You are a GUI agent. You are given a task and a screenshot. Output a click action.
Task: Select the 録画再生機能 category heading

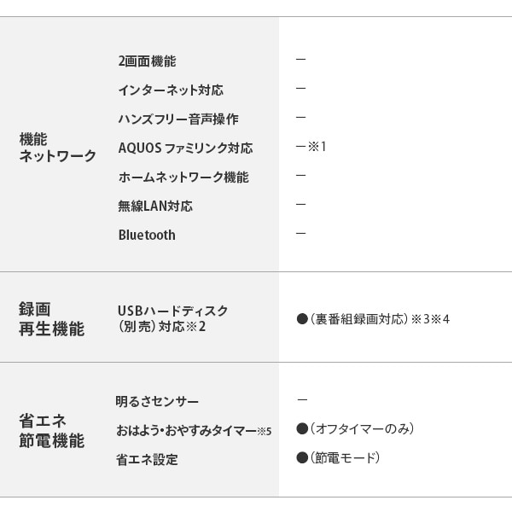click(51, 319)
